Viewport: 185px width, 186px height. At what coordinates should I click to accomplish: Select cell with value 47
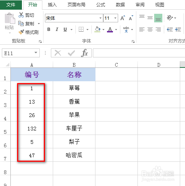click(x=32, y=155)
